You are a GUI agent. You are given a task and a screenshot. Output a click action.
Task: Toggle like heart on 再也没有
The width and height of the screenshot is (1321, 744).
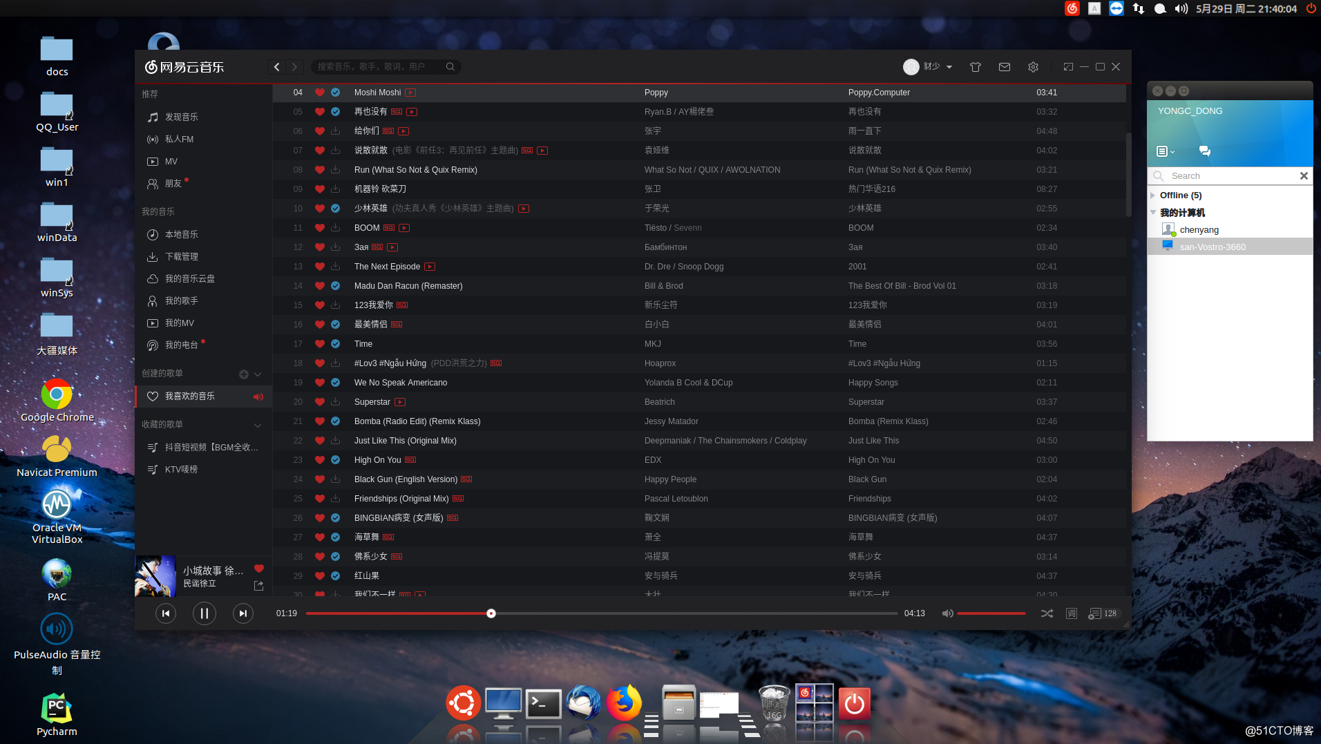pos(319,112)
